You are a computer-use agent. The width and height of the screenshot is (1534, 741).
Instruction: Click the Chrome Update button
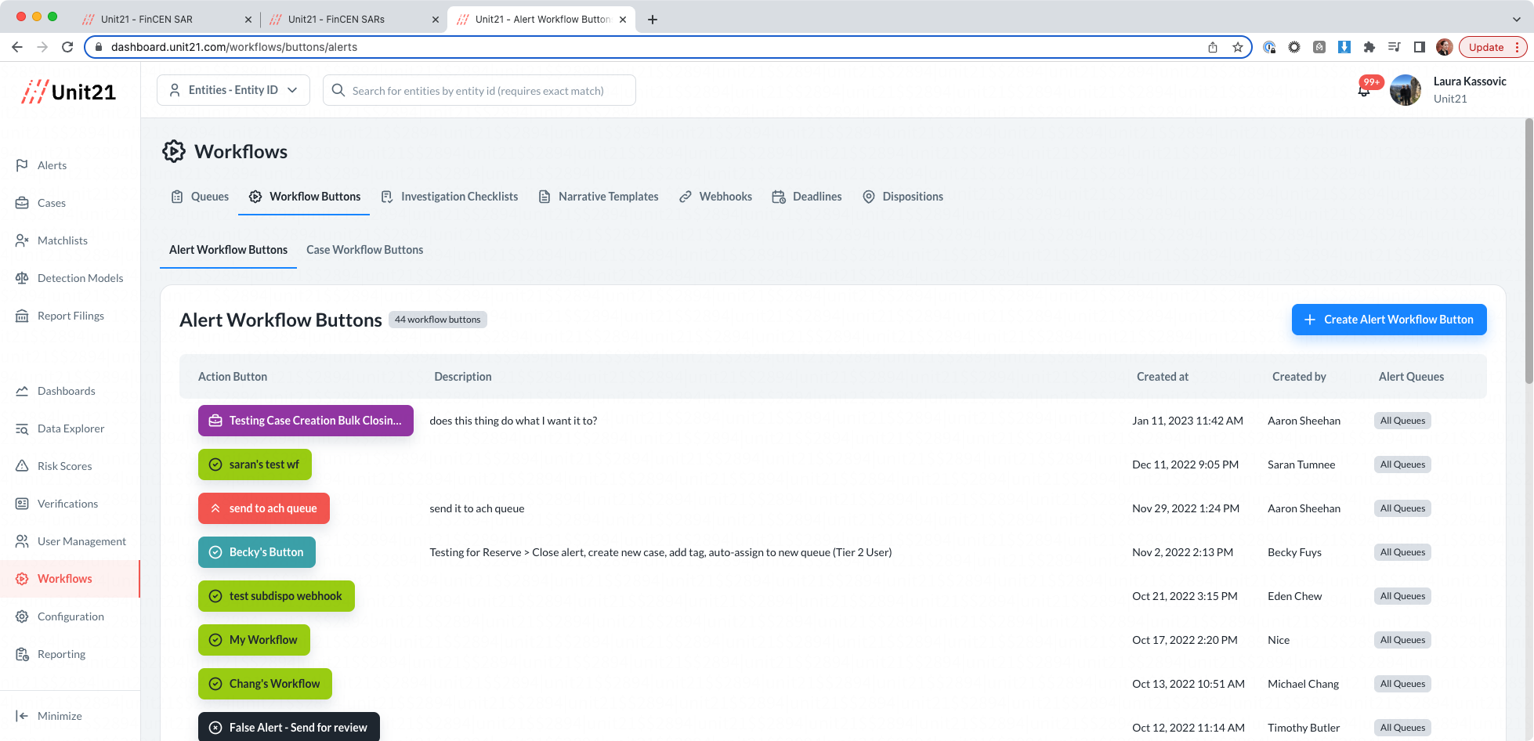pyautogui.click(x=1493, y=47)
